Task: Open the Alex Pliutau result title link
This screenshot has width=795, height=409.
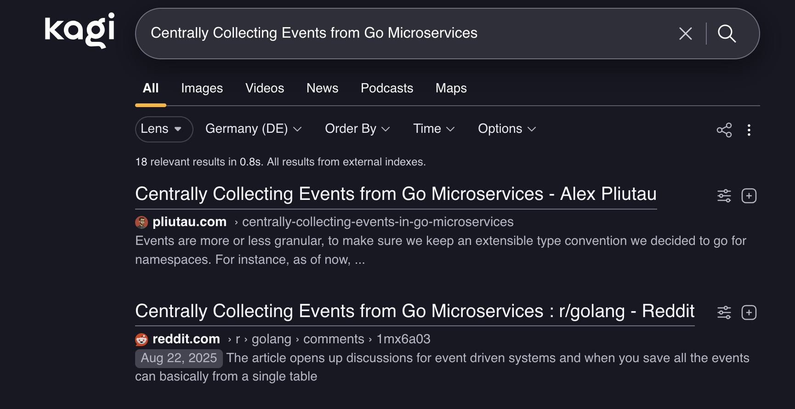Action: pos(396,194)
